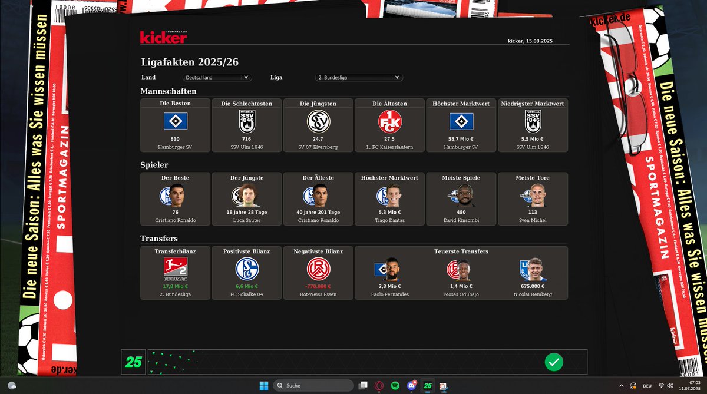Screen dimensions: 707x394
Task: Select SSV Ulm crest under Niedrigster Marktwert
Action: click(533, 121)
